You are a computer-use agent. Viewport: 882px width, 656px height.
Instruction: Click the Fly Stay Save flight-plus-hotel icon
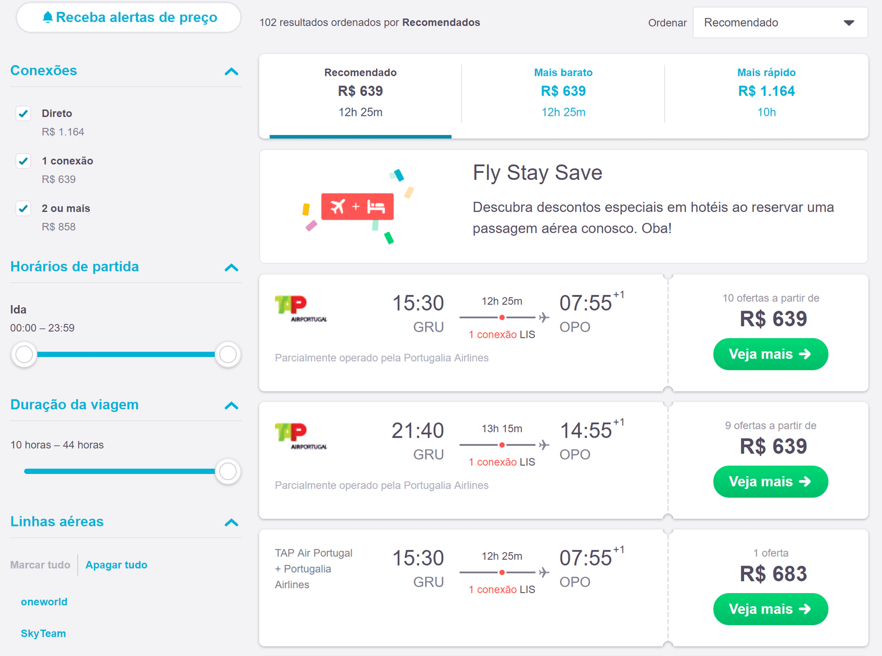coord(357,207)
